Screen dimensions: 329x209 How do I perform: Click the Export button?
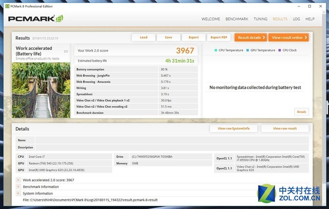[193, 37]
